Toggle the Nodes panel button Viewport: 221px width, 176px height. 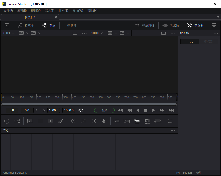(48, 25)
